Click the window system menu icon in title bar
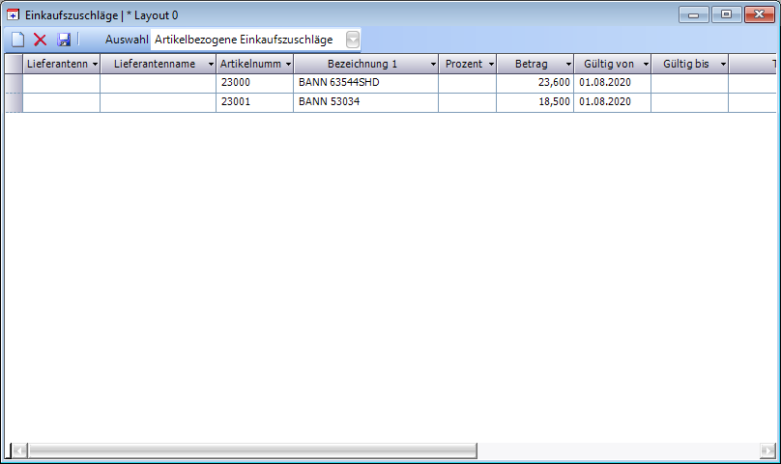 (x=14, y=15)
